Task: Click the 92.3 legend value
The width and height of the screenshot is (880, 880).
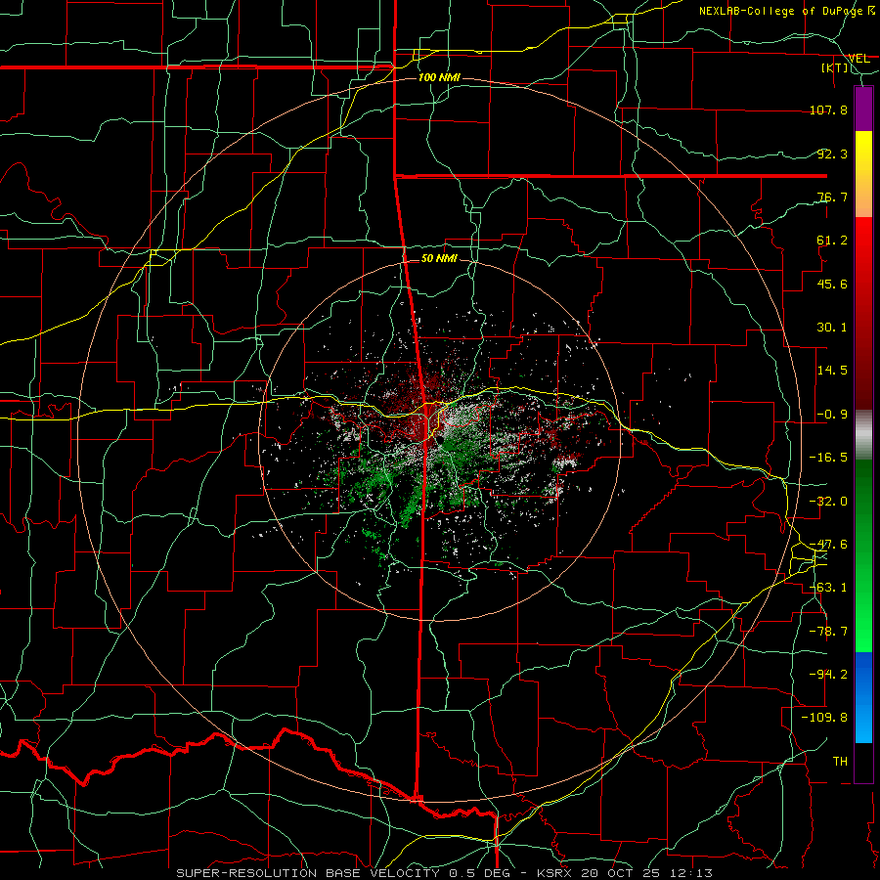Action: [x=832, y=154]
